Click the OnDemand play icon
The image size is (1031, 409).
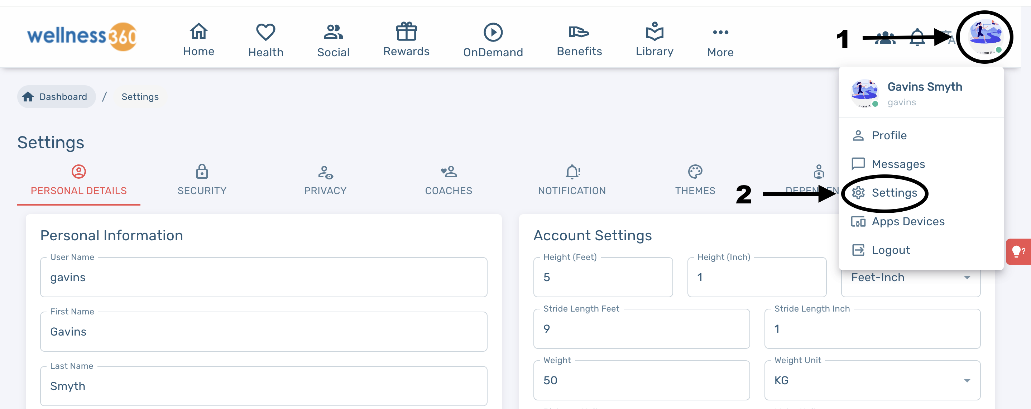pyautogui.click(x=493, y=32)
